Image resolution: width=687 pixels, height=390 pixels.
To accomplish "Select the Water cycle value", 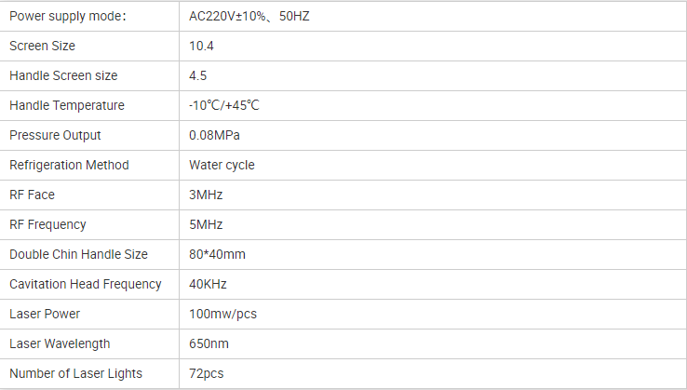I will coord(222,165).
